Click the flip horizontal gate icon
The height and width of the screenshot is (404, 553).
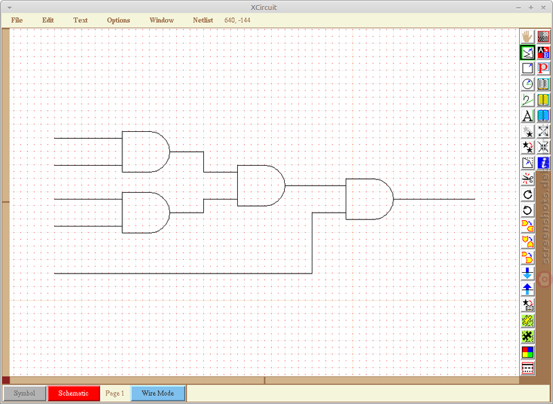coord(527,226)
